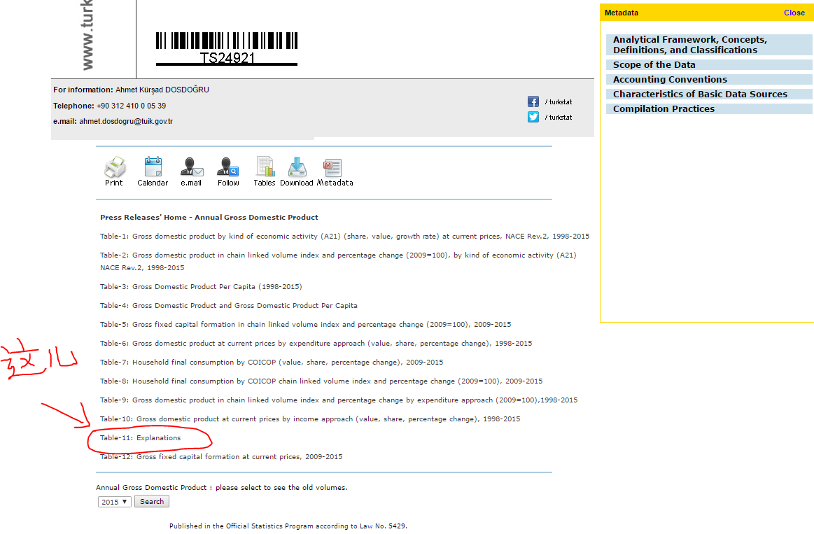Open Table-4 GDP and Per Capita link

point(228,306)
